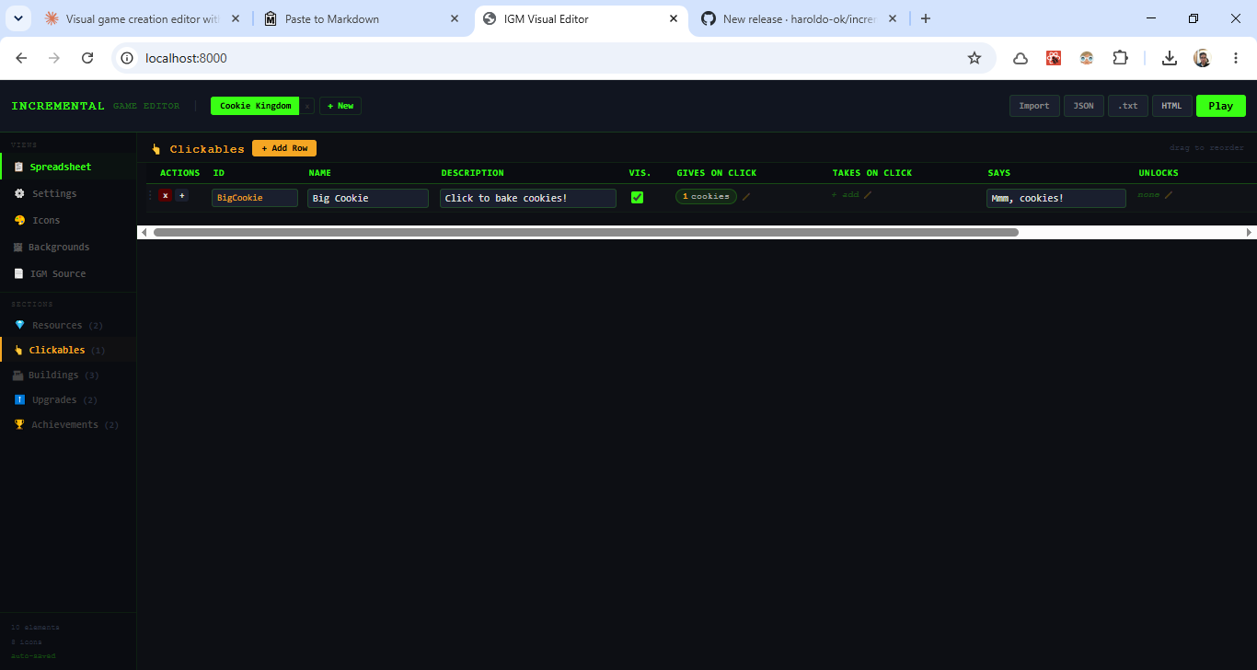Export as HTML
Viewport: 1257px width, 670px height.
[1171, 106]
